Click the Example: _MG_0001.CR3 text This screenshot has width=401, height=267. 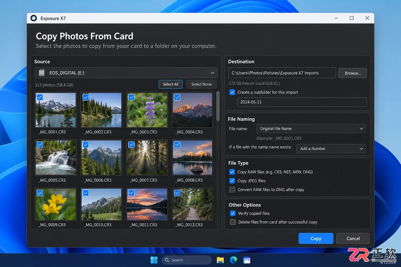pos(279,138)
